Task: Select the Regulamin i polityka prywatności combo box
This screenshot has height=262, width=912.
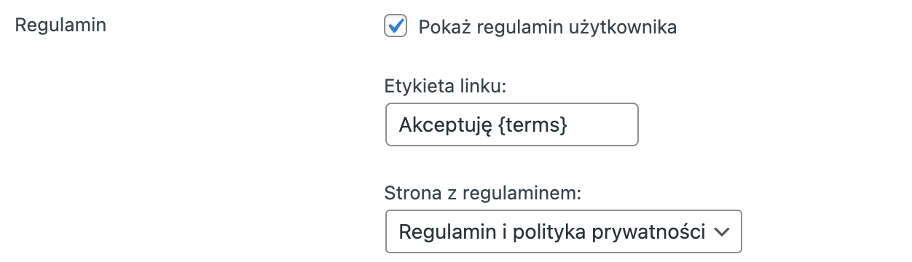Action: tap(563, 232)
